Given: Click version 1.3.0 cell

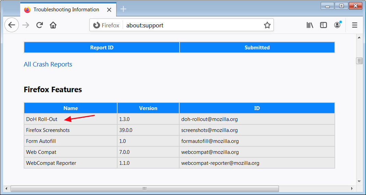Looking at the screenshot, I should click(148, 119).
